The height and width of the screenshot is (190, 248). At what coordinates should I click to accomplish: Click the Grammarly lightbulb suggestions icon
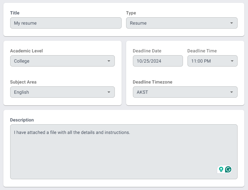tap(221, 169)
